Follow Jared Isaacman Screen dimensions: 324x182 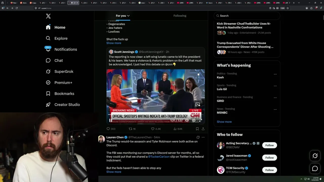pyautogui.click(x=270, y=158)
